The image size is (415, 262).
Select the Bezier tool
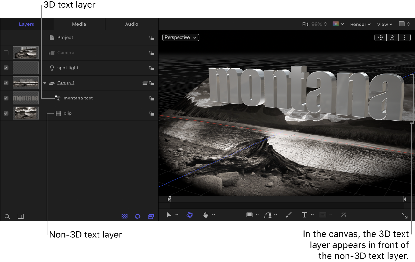268,215
